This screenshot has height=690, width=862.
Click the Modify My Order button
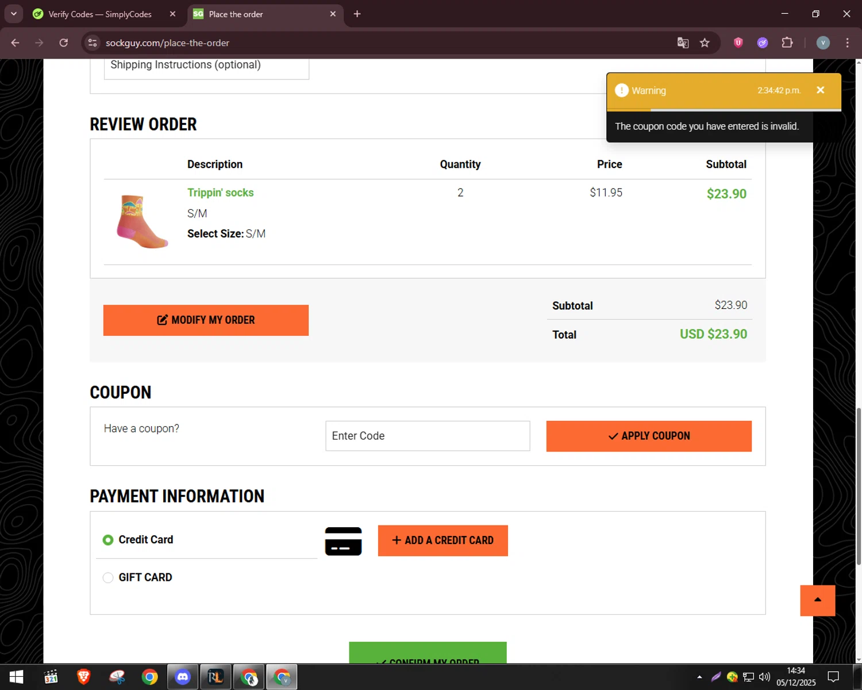(206, 320)
